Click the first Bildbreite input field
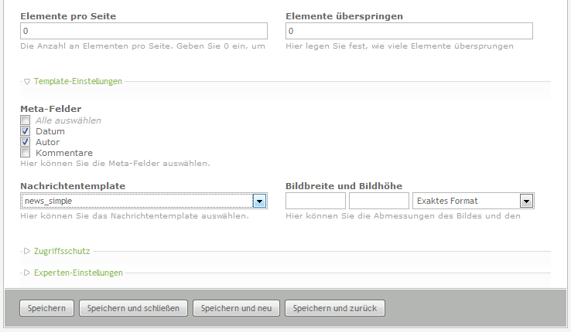The width and height of the screenshot is (571, 332). tap(316, 201)
